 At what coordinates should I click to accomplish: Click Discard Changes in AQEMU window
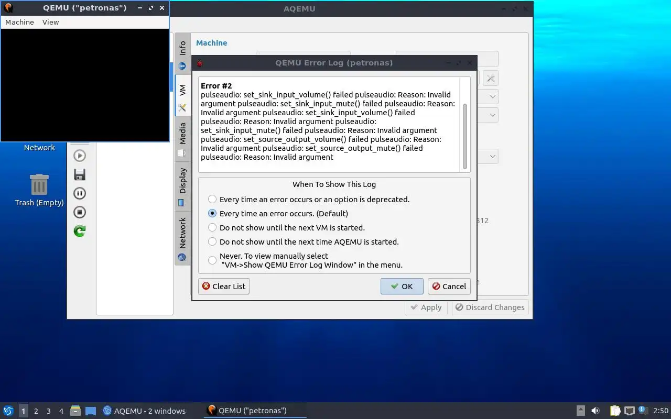tap(490, 307)
